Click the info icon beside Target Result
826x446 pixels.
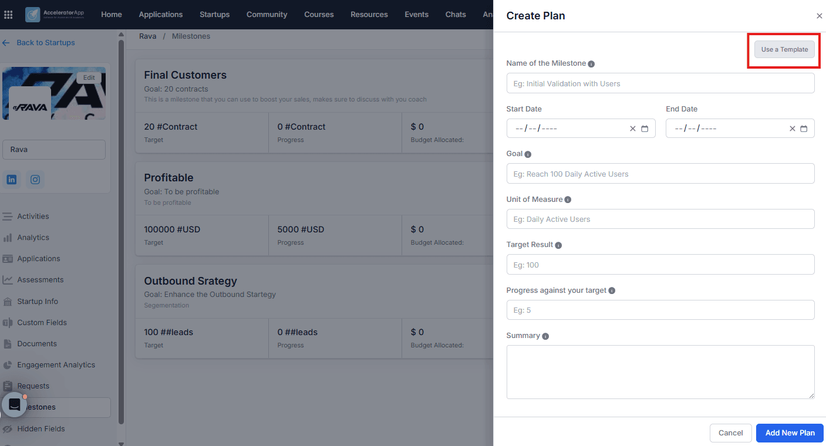558,245
